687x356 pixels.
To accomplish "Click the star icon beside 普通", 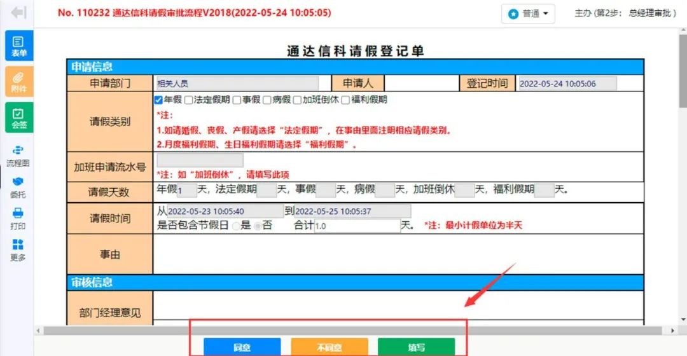I will (x=513, y=14).
